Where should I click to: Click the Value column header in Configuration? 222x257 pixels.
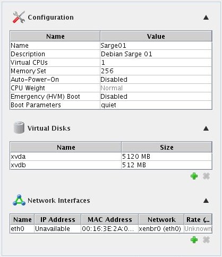[156, 36]
